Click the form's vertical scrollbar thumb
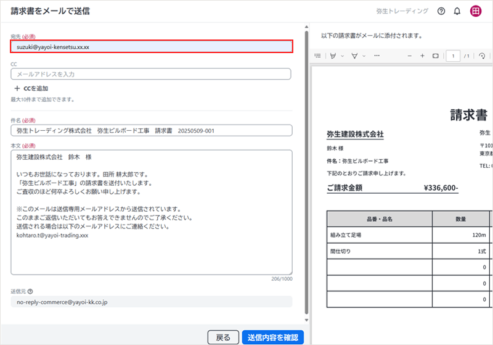493x345 pixels. 306,172
